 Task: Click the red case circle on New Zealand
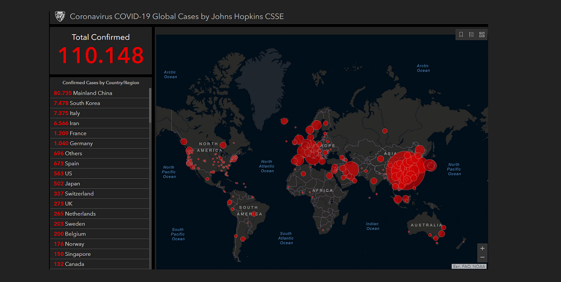(x=464, y=241)
